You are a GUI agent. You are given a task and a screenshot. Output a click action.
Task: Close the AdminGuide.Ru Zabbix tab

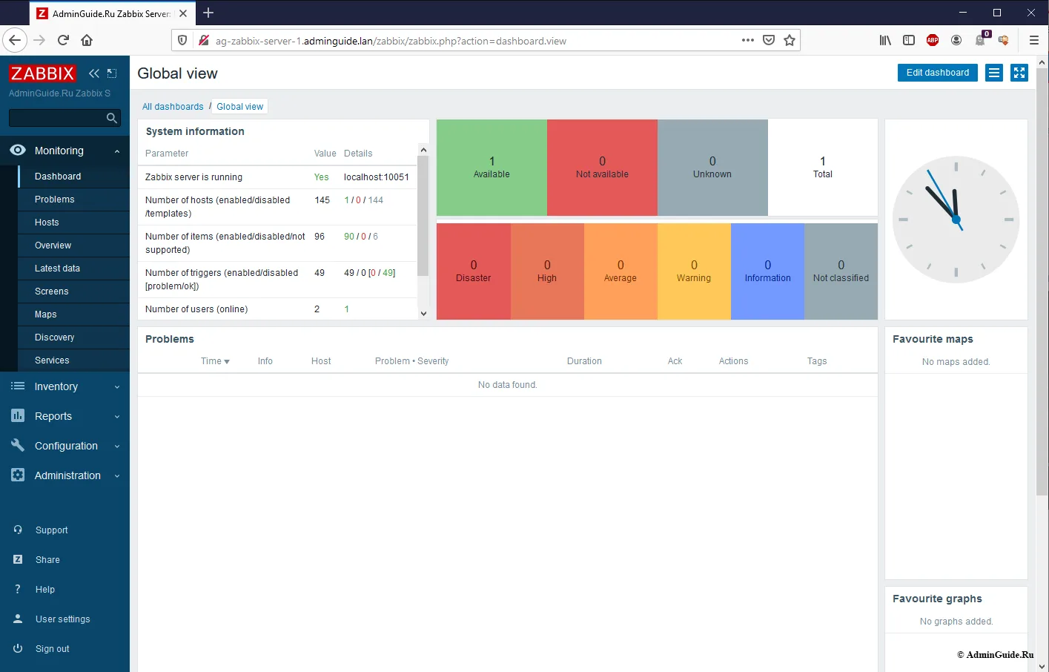183,13
